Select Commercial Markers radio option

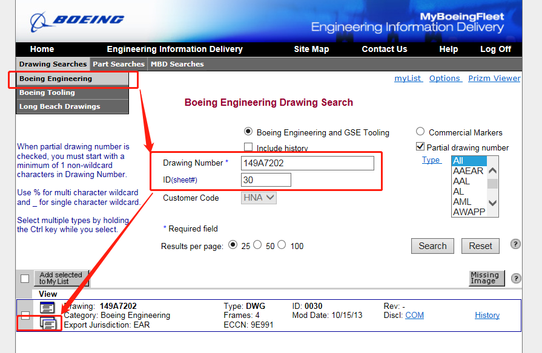(420, 132)
